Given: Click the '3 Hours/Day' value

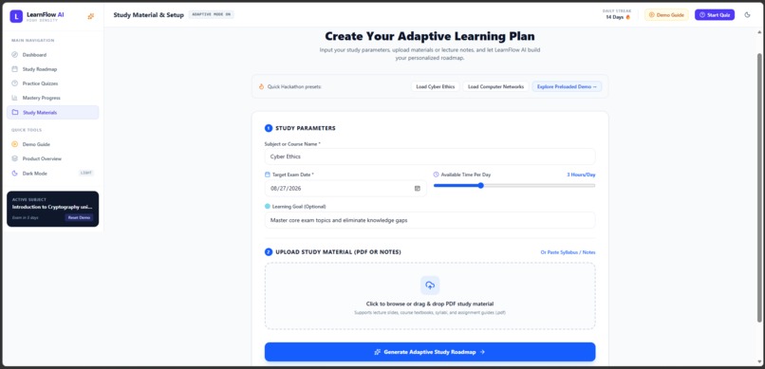Looking at the screenshot, I should (x=581, y=175).
